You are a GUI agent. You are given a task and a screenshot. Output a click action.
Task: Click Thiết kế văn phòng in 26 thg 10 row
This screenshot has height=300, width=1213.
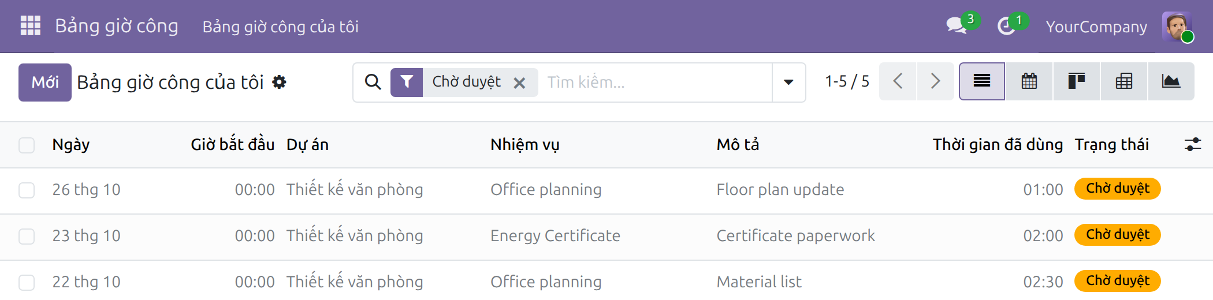[x=355, y=189]
